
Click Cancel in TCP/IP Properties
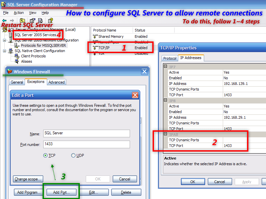pyautogui.click(x=220, y=182)
